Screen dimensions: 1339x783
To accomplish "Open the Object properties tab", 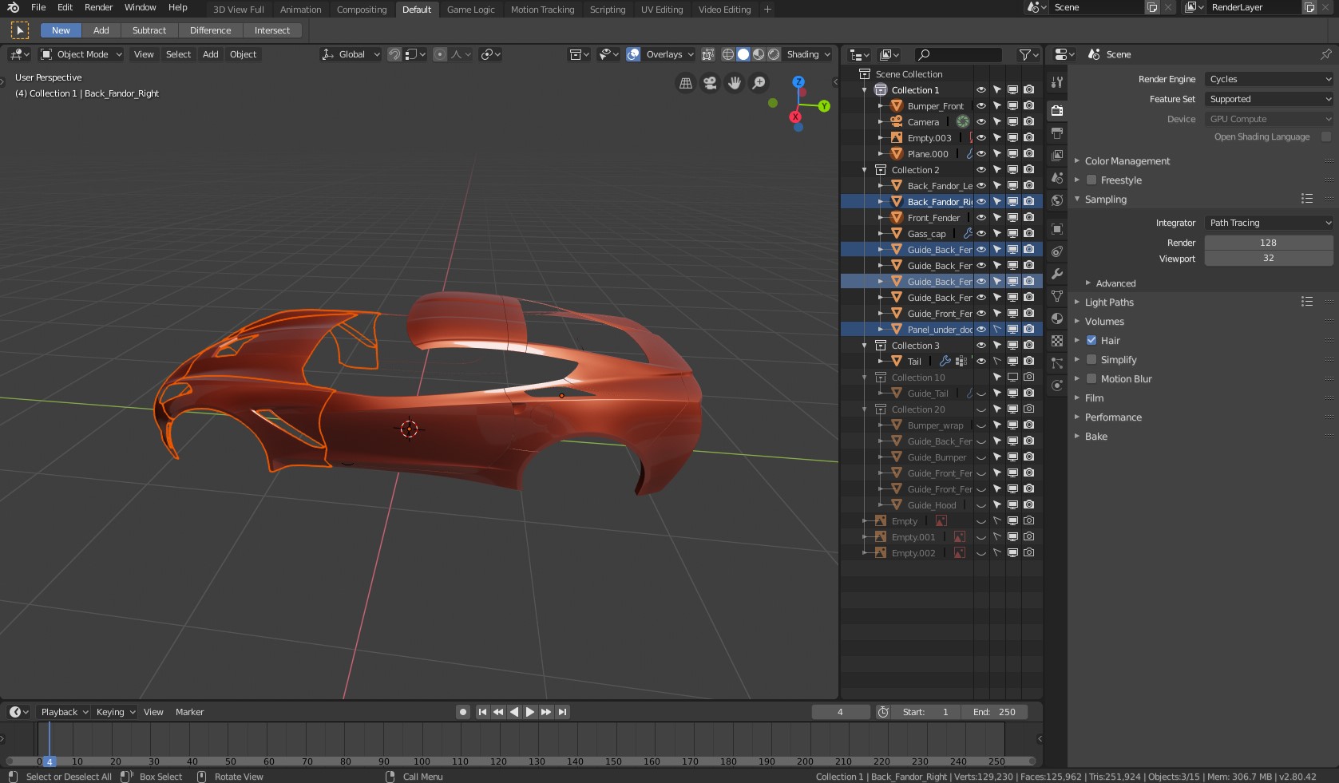I will point(1057,229).
